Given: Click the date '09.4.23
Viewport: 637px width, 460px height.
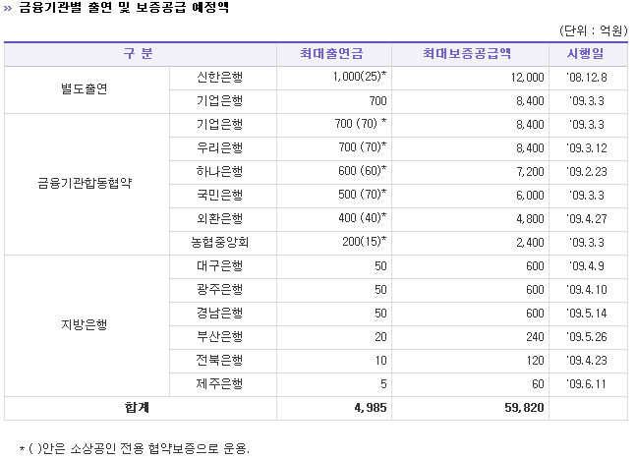Looking at the screenshot, I should point(587,360).
